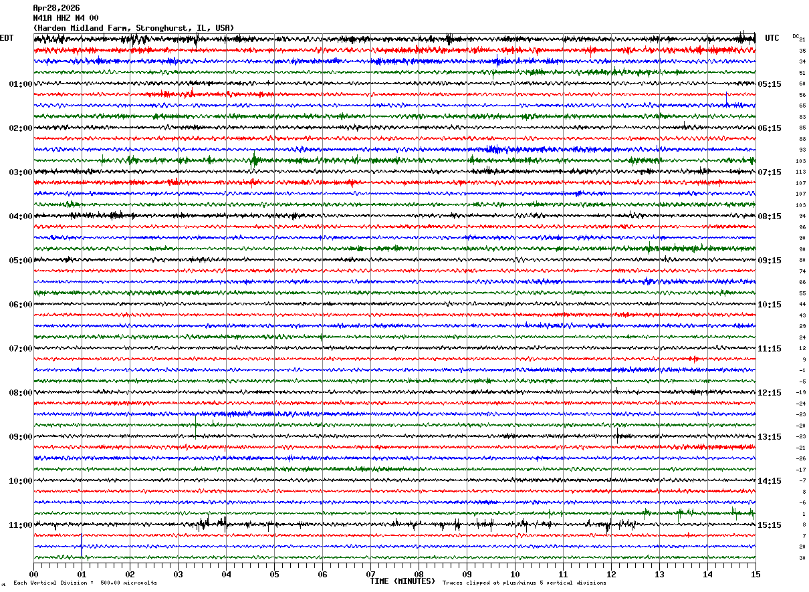
Task: Click the '03:00' EDT row label
Action: (x=21, y=172)
